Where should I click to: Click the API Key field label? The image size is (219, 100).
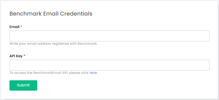point(16,56)
